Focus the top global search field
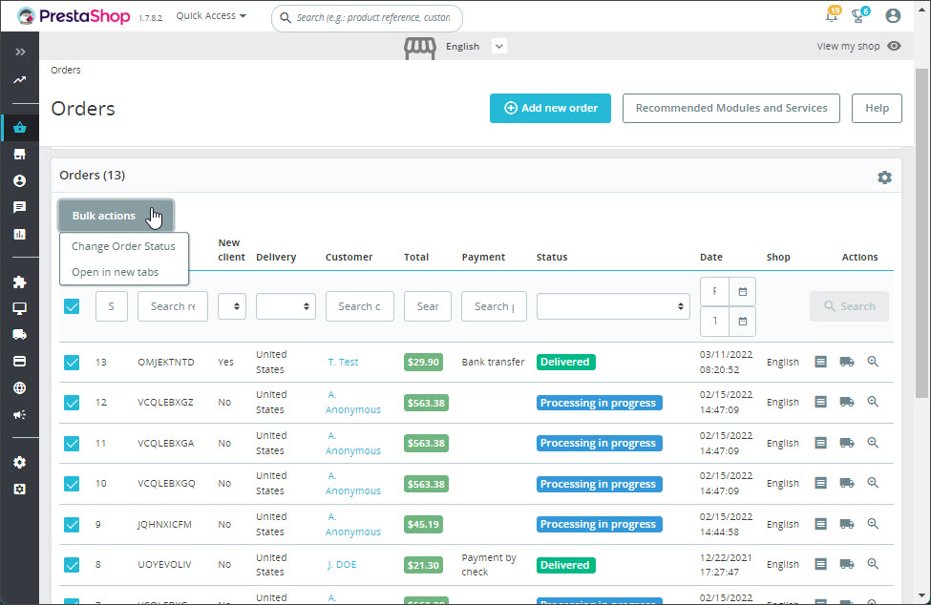This screenshot has height=605, width=931. pos(367,18)
